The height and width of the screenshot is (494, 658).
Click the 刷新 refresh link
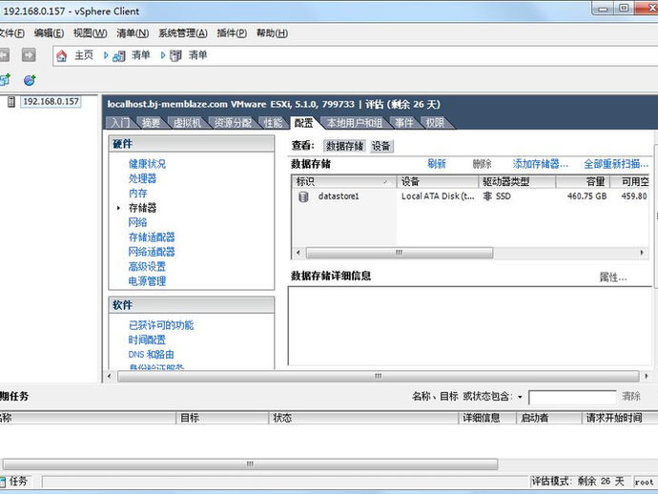(437, 164)
